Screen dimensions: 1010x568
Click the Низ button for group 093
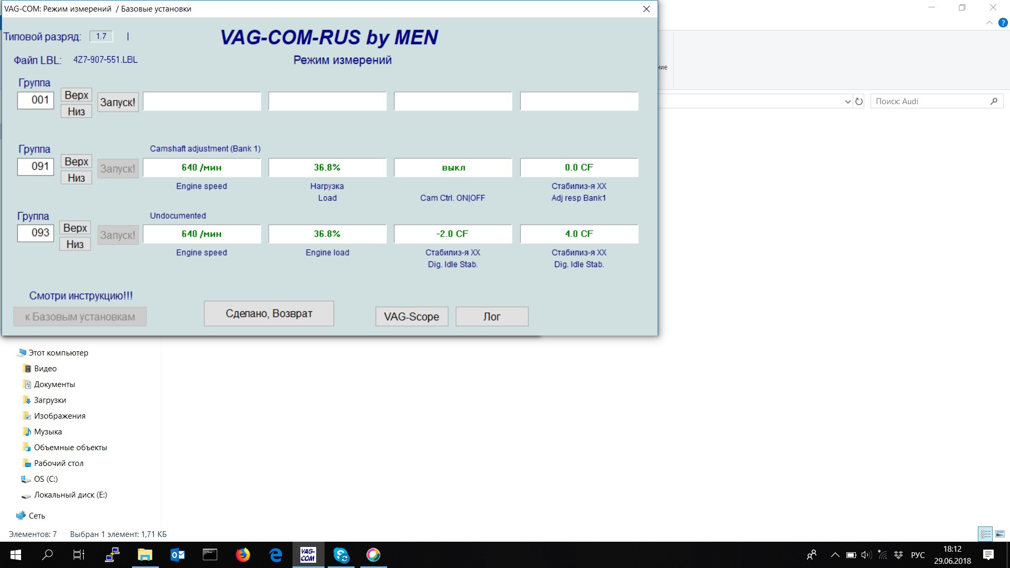pyautogui.click(x=75, y=244)
